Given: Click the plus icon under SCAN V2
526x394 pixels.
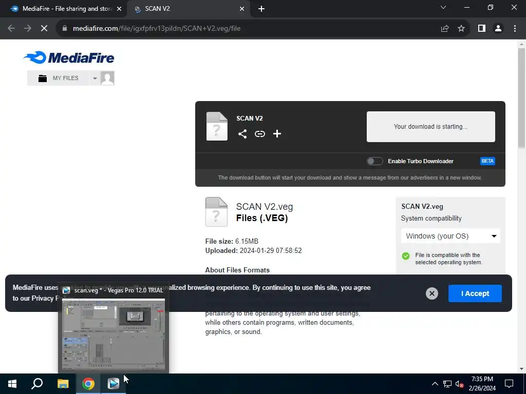Looking at the screenshot, I should (277, 134).
